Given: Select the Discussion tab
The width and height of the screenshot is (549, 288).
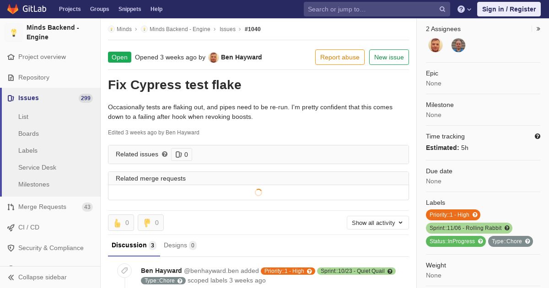Looking at the screenshot, I should pyautogui.click(x=134, y=245).
